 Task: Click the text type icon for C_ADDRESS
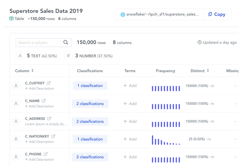pyautogui.click(x=16, y=121)
